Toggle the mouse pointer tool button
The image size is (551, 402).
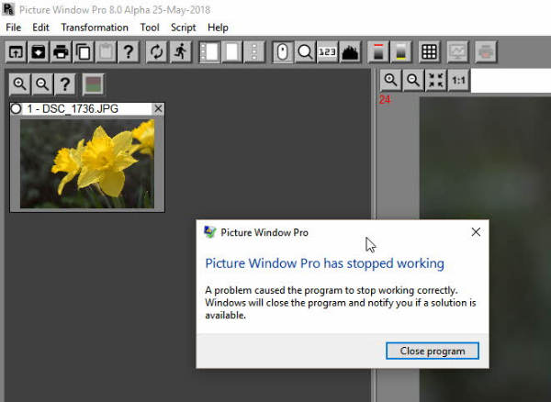283,51
